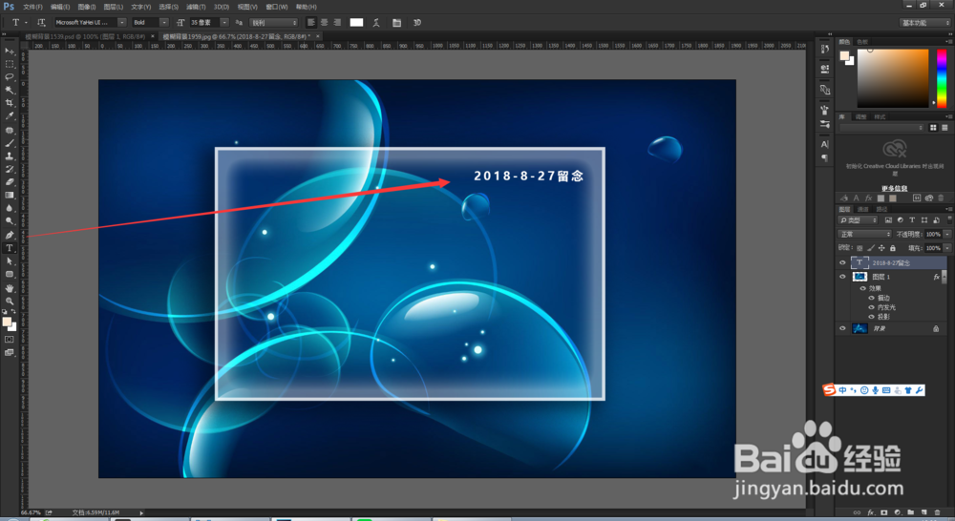Select the Crop tool

(10, 103)
